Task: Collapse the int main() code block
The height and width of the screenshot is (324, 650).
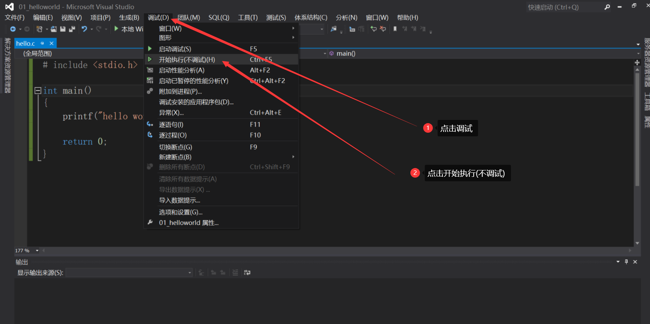Action: coord(38,91)
